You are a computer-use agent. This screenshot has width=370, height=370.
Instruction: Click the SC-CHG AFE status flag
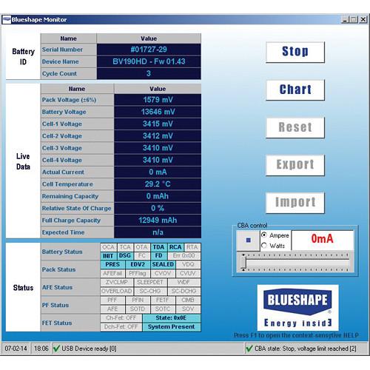pyautogui.click(x=150, y=291)
